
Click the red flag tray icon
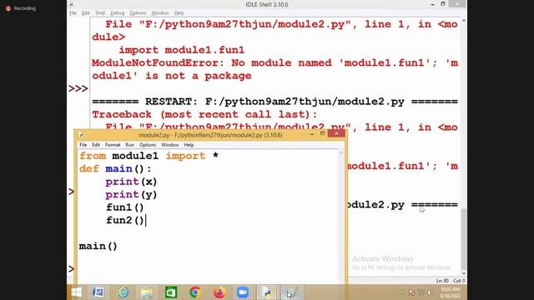[411, 292]
